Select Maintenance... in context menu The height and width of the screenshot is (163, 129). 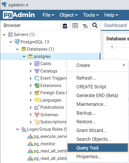(x=97, y=104)
